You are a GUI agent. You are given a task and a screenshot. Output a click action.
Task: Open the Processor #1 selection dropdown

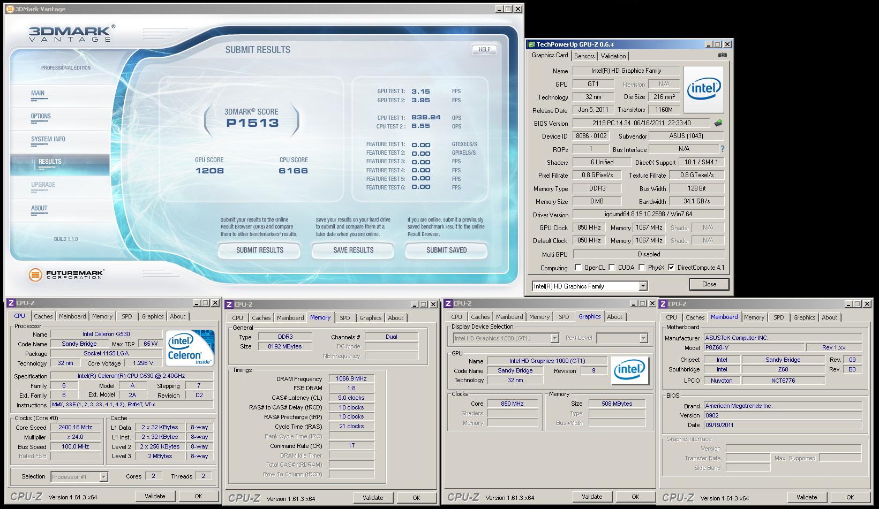(x=103, y=477)
